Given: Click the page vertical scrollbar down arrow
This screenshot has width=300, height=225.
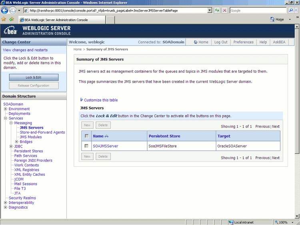Looking at the screenshot, I should [297, 216].
